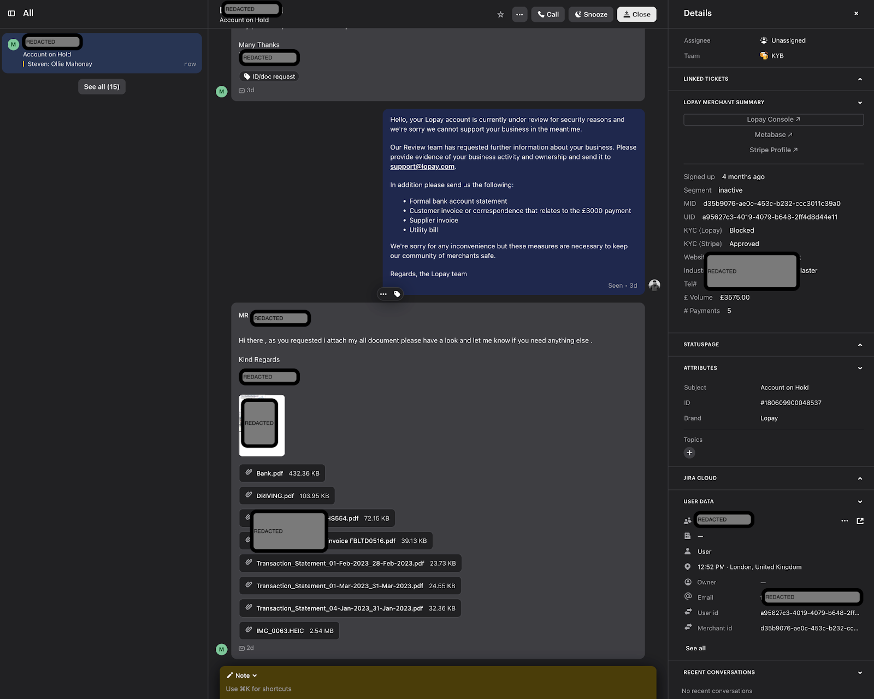Open the Note type dropdown

tap(242, 676)
